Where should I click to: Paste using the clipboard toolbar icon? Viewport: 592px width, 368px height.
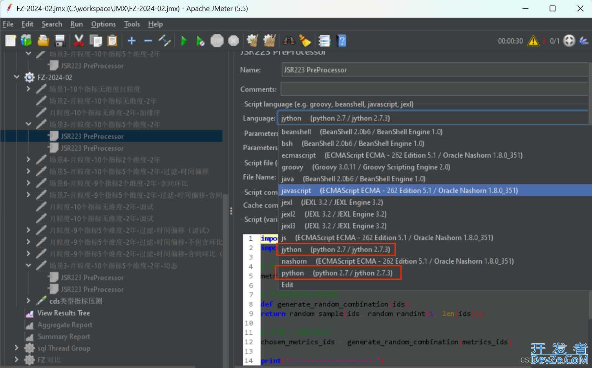112,40
